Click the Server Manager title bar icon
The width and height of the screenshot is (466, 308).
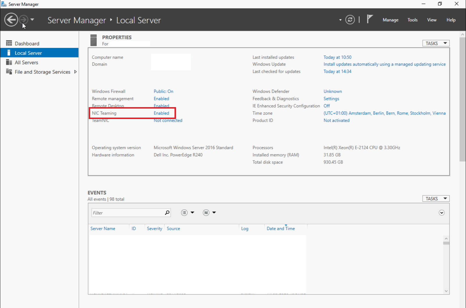(x=4, y=4)
